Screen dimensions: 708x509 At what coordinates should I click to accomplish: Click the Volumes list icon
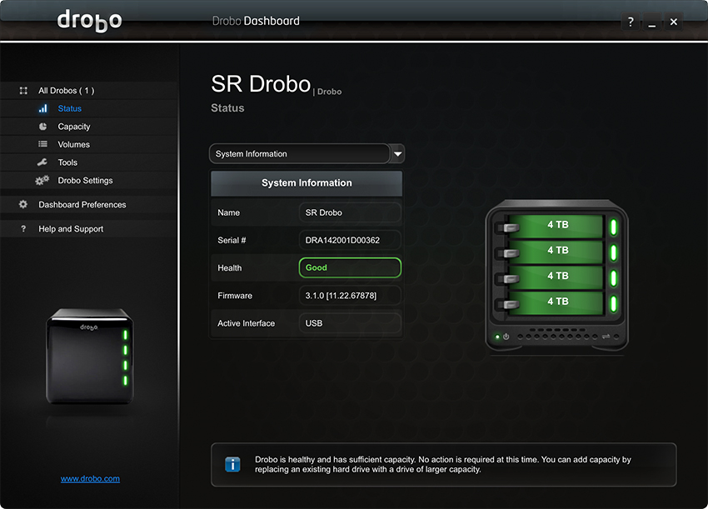42,144
